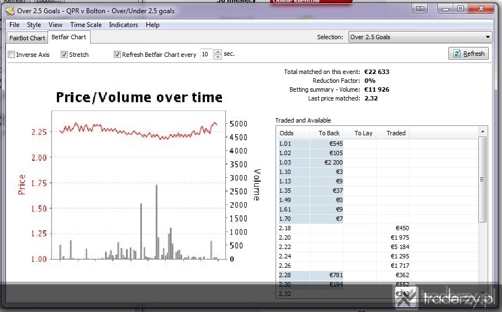Click the refresh interval seconds field
The image size is (502, 312).
(x=206, y=55)
